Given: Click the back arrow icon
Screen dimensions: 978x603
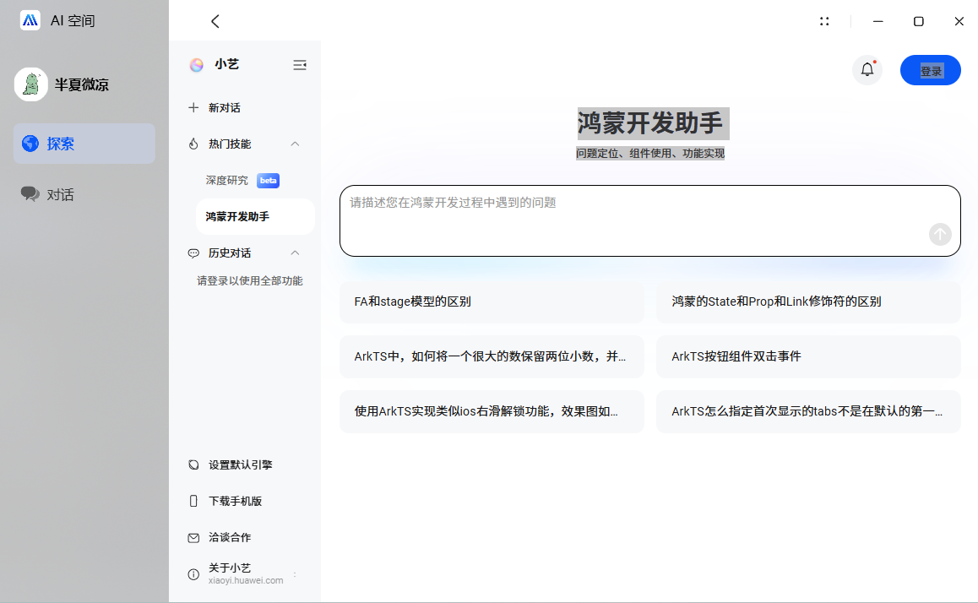Looking at the screenshot, I should click(x=215, y=21).
